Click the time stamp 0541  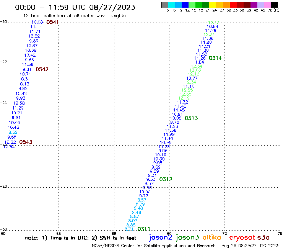point(52,22)
